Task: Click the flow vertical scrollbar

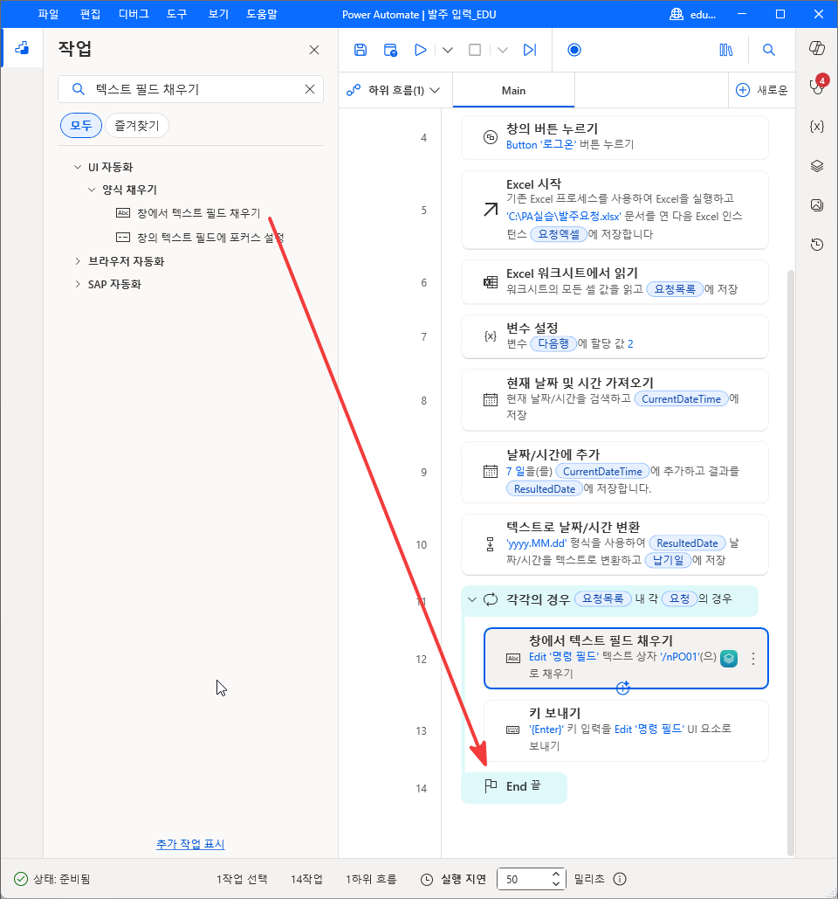Action: [x=791, y=562]
